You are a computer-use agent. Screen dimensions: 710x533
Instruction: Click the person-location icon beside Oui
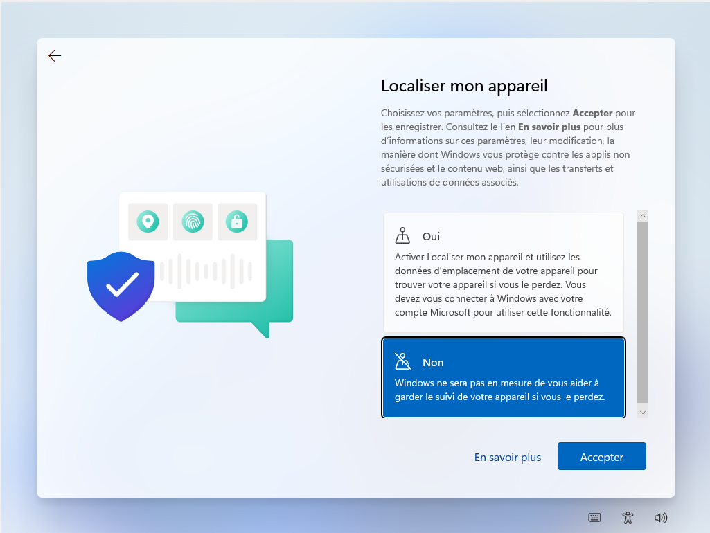[402, 235]
